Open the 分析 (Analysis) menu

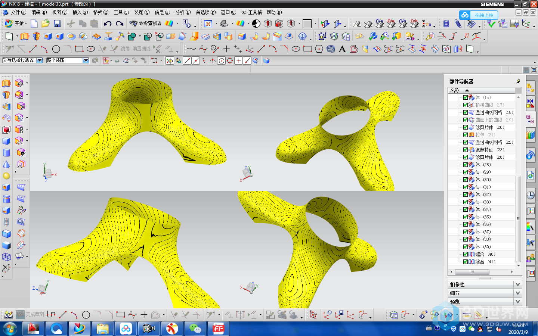[183, 12]
